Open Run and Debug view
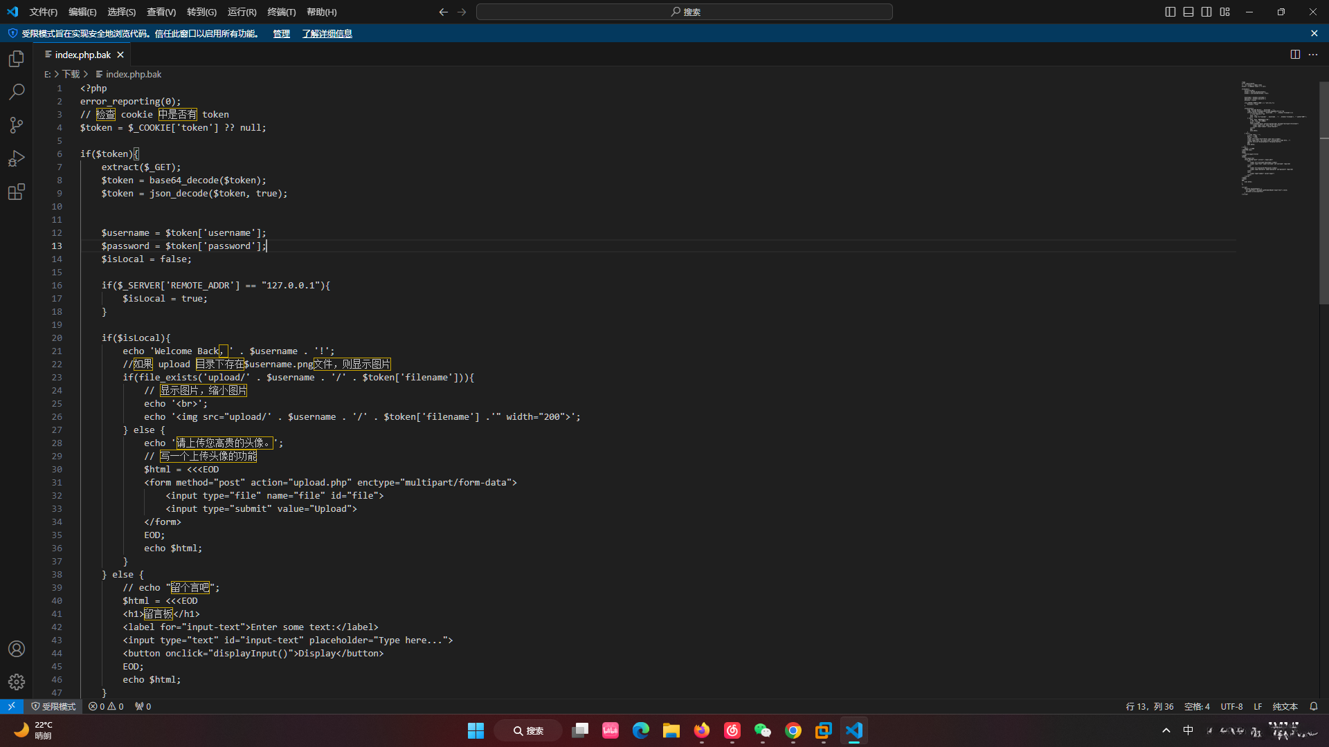Viewport: 1329px width, 747px height. click(17, 158)
